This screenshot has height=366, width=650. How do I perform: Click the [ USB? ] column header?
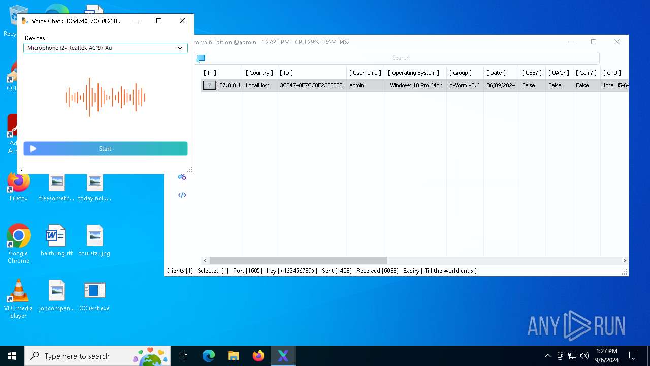tap(532, 73)
